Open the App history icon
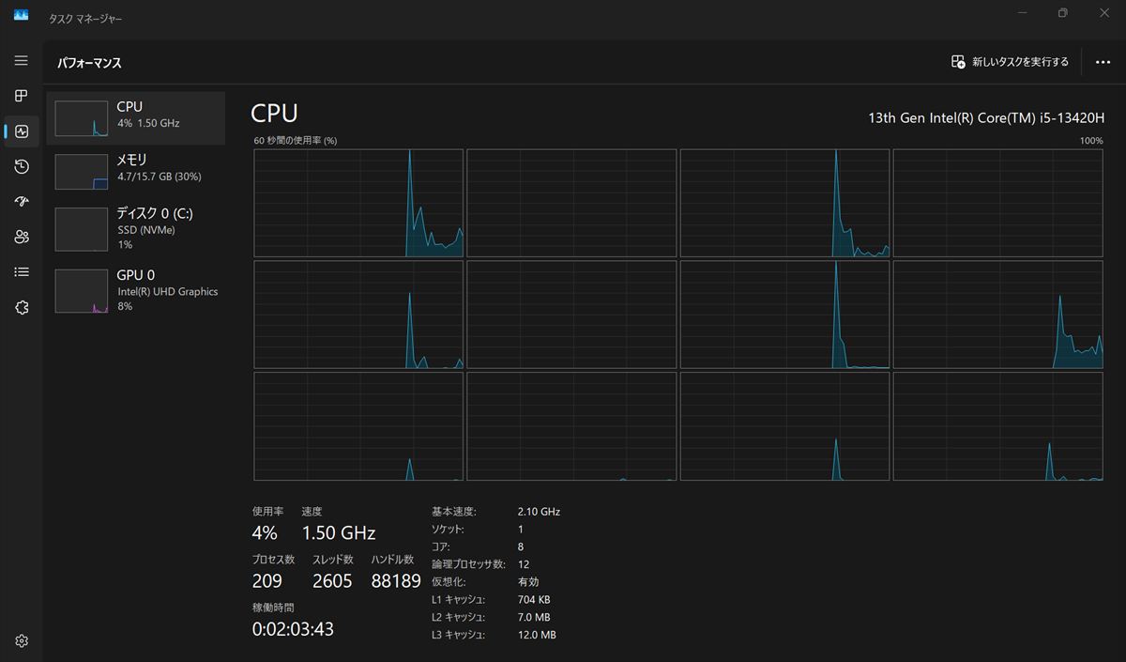Viewport: 1126px width, 662px height. tap(22, 166)
